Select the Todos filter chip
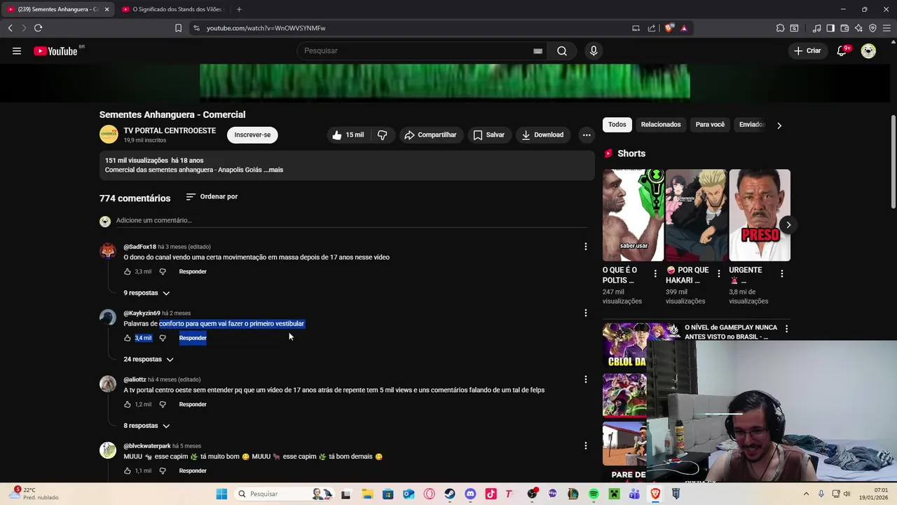Viewport: 897px width, 505px height. (617, 125)
